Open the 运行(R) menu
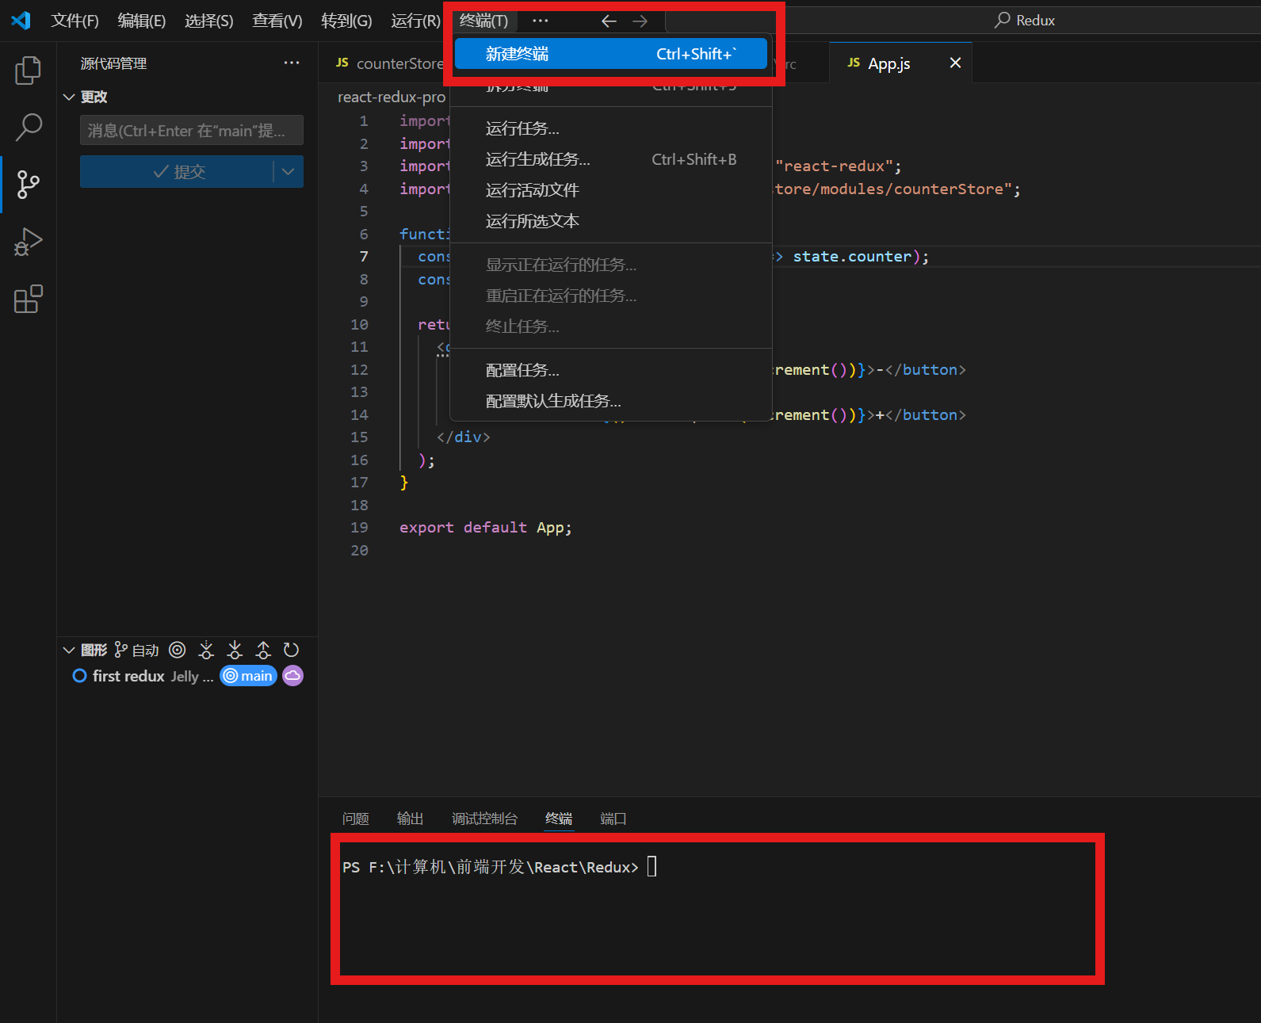Image resolution: width=1261 pixels, height=1023 pixels. pos(415,21)
